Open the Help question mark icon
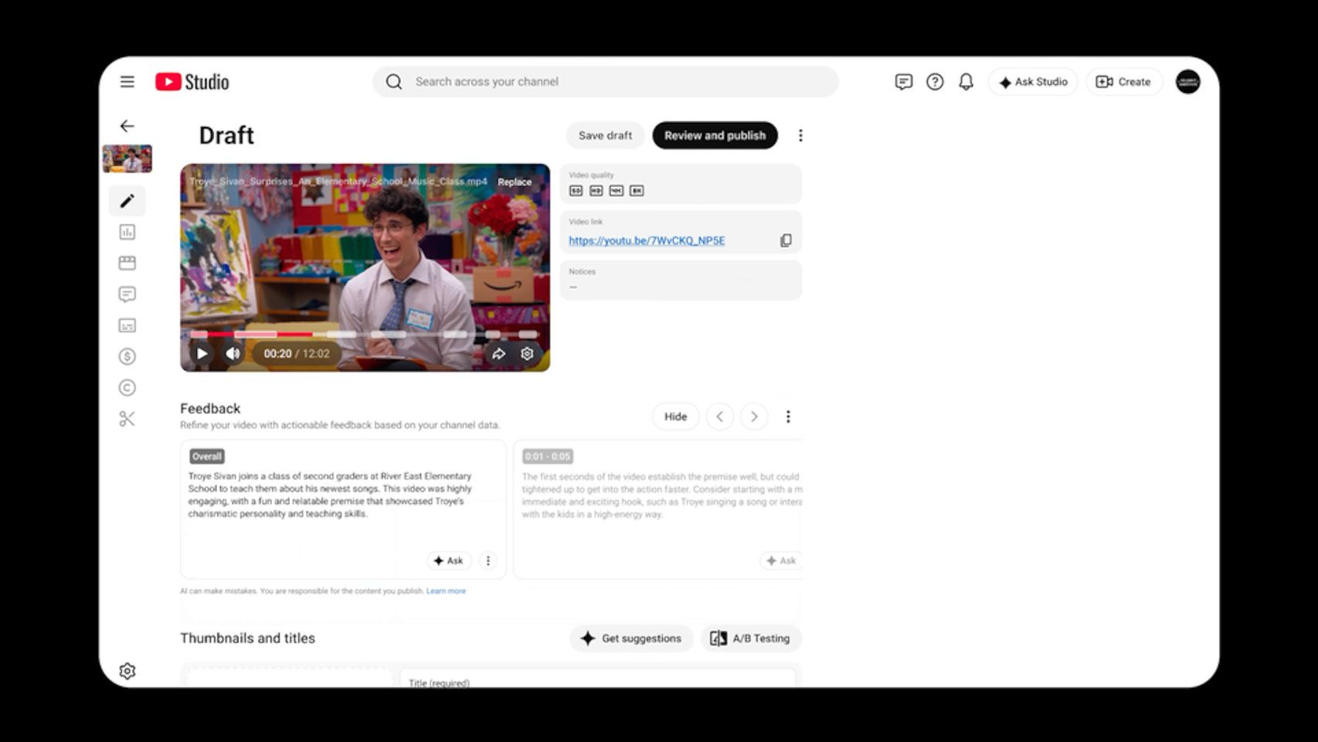 pyautogui.click(x=935, y=82)
